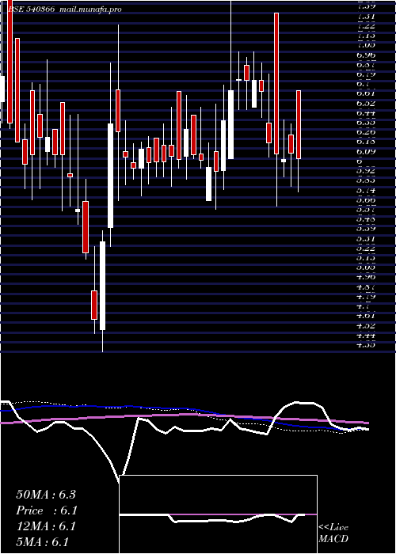Click the mail.munafa.pro watermark text
The width and height of the screenshot is (396, 554).
90,9
